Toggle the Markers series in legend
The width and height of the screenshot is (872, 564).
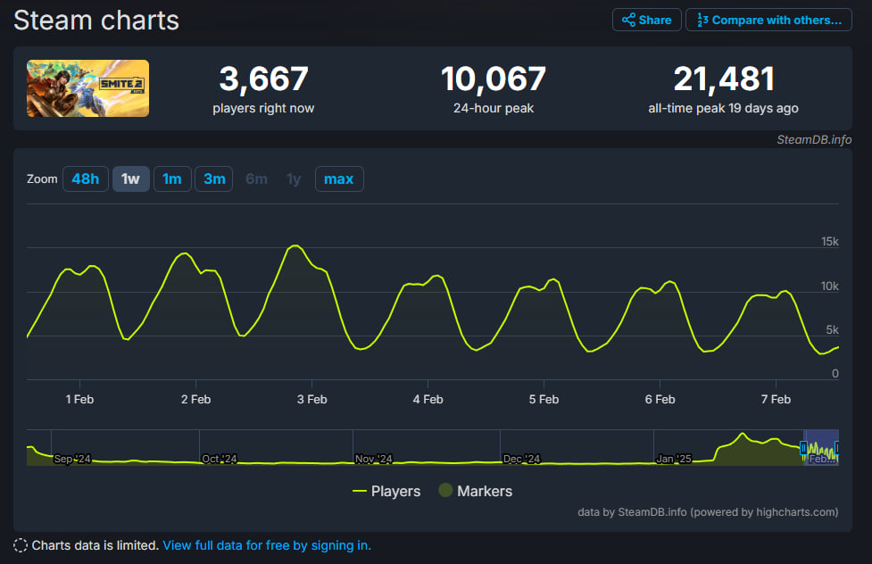(x=476, y=491)
